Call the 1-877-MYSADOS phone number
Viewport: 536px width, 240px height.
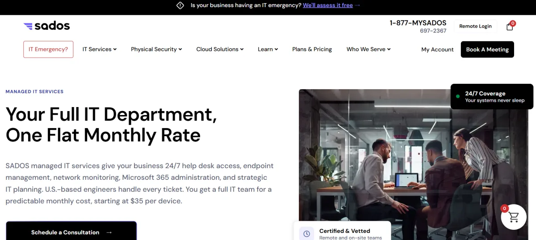[x=418, y=23]
